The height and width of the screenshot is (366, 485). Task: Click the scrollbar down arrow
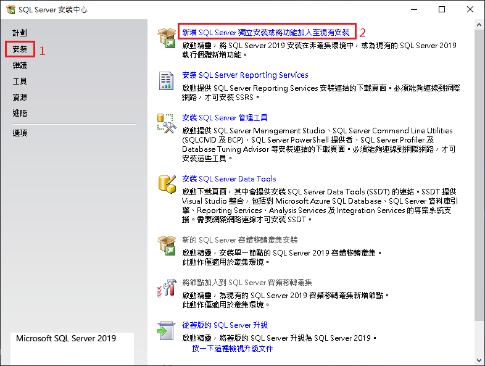[x=479, y=360]
